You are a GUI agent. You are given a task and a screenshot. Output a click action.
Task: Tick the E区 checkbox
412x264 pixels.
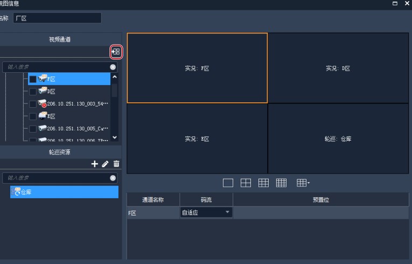click(x=32, y=116)
